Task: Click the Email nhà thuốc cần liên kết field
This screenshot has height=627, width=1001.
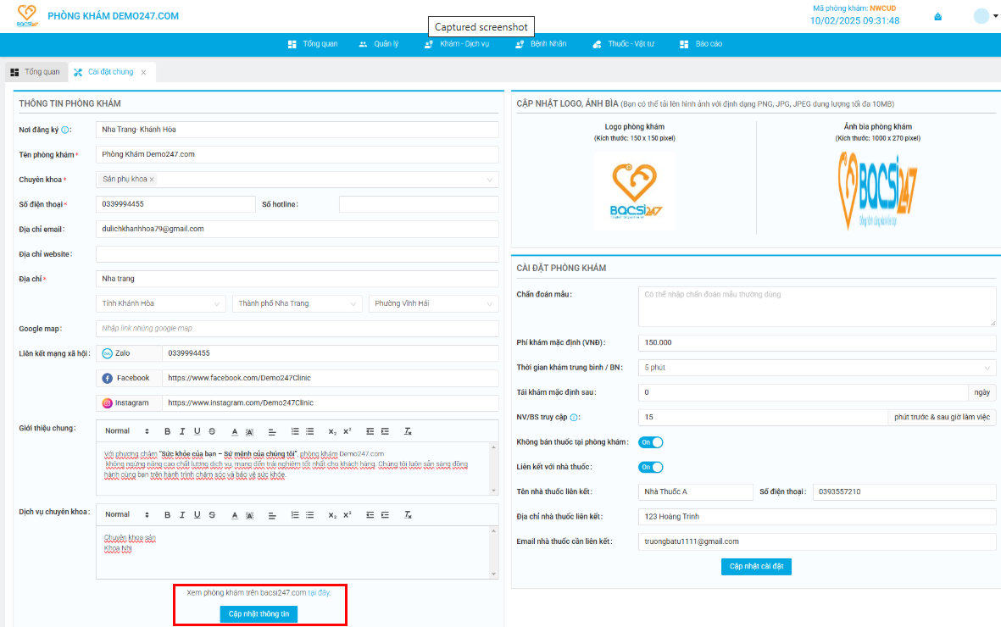Action: coord(817,542)
